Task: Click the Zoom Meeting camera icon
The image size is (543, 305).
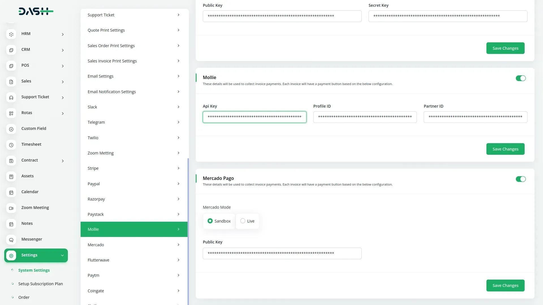Action: pos(11,208)
